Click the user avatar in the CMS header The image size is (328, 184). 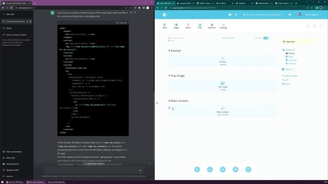click(300, 14)
